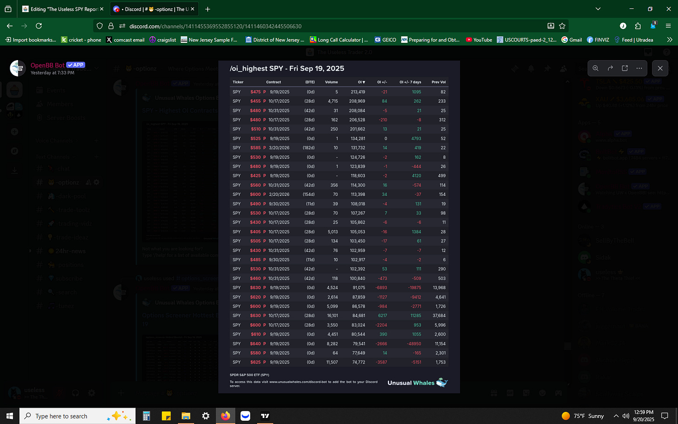This screenshot has width=678, height=424.
Task: Open the District of New Jersey bookmark
Action: 275,40
